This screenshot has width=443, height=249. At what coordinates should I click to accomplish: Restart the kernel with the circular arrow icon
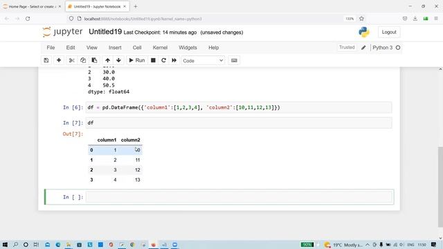click(163, 60)
